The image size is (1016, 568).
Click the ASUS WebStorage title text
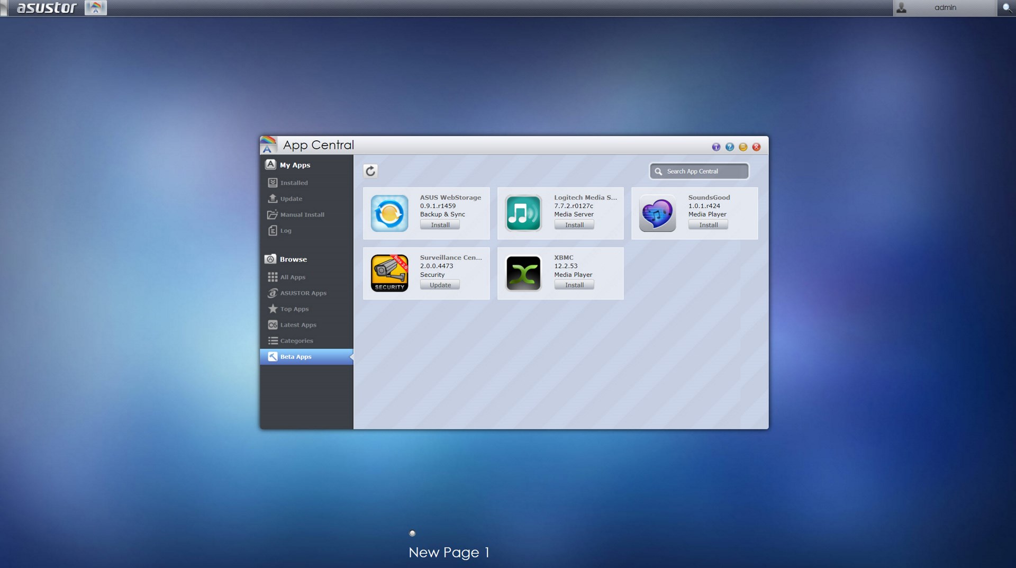pos(450,197)
